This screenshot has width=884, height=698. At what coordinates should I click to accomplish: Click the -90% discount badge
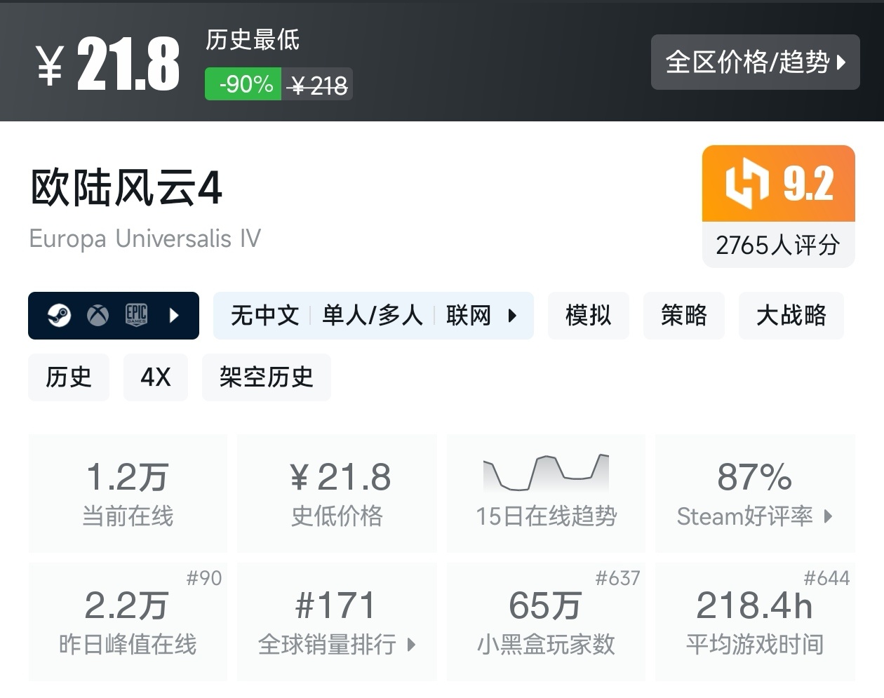click(x=243, y=84)
